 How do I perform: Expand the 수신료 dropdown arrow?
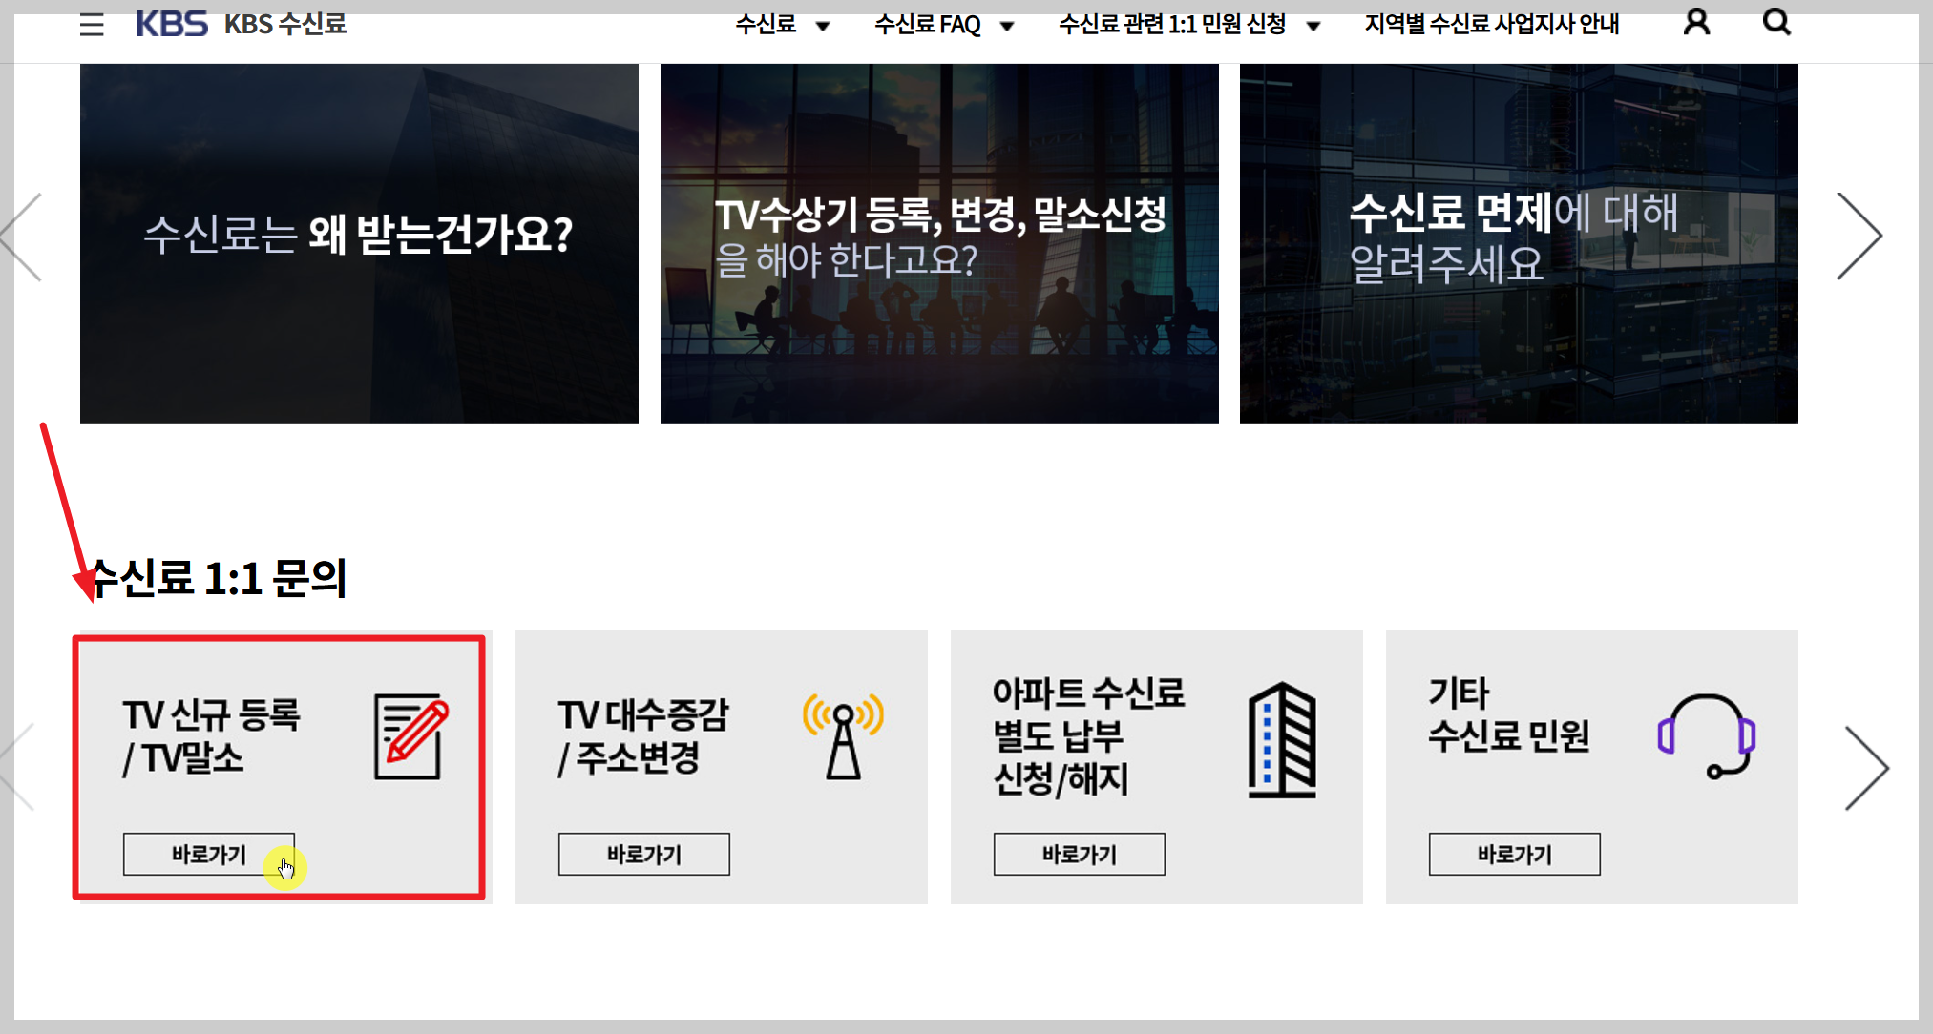pyautogui.click(x=823, y=27)
